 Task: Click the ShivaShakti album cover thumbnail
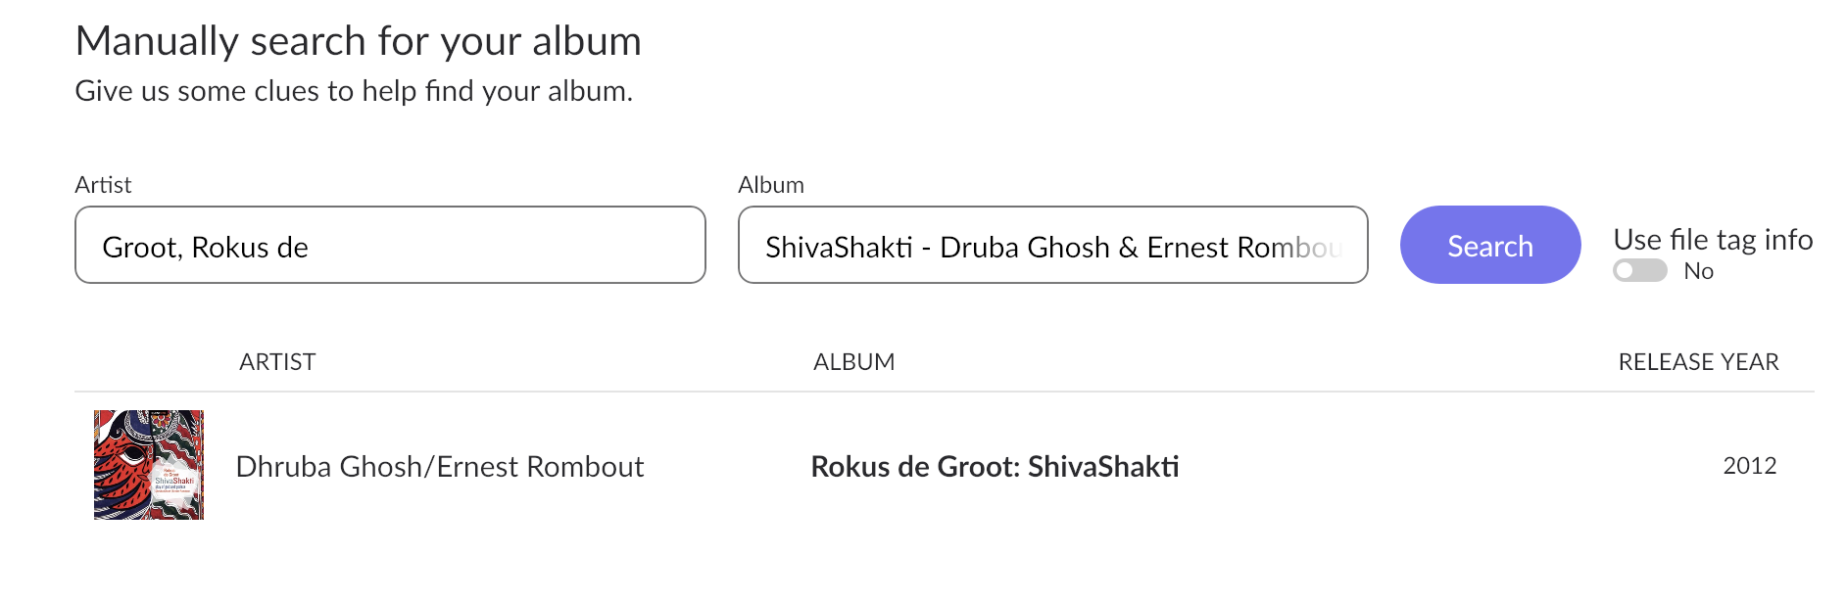point(149,465)
